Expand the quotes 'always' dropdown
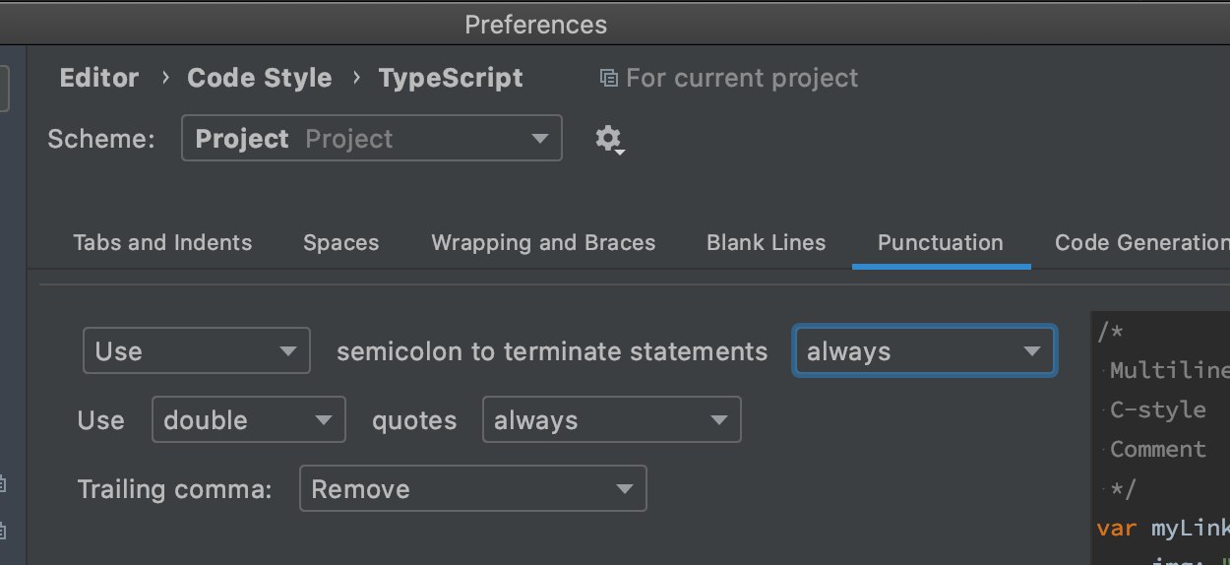1230x565 pixels. point(611,420)
